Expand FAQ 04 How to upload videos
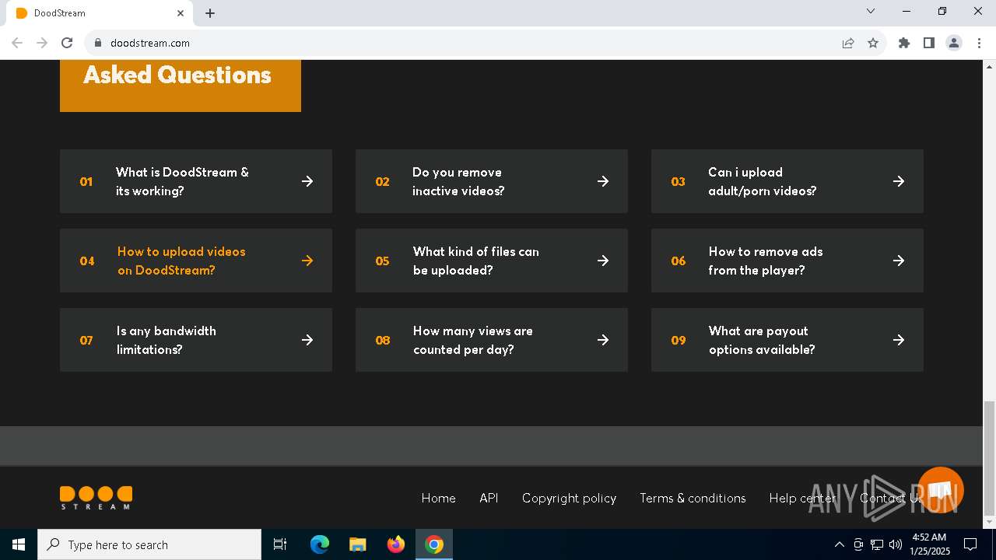Viewport: 996px width, 560px height. 196,261
